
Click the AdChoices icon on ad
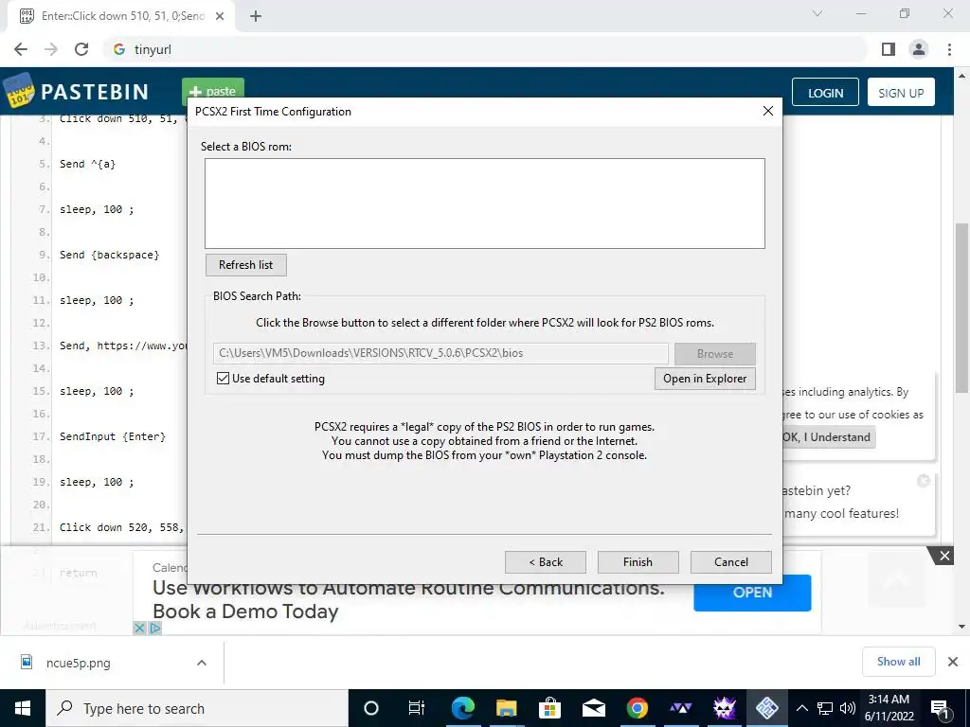pyautogui.click(x=155, y=629)
